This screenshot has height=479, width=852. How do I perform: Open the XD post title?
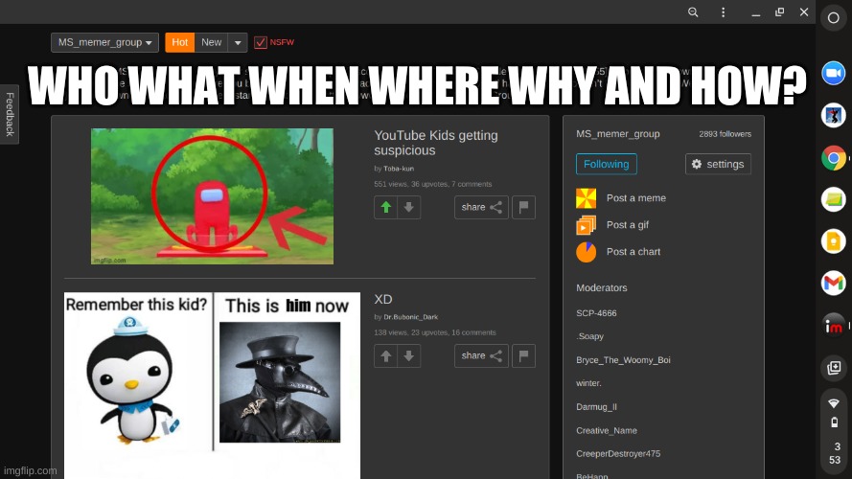pyautogui.click(x=383, y=299)
